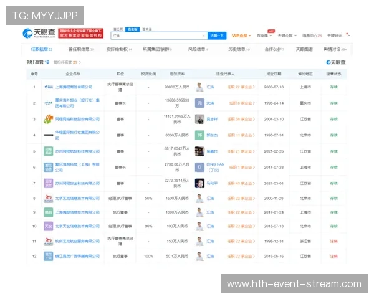Open company name link in row 3
374x299 pixels.
click(77, 119)
